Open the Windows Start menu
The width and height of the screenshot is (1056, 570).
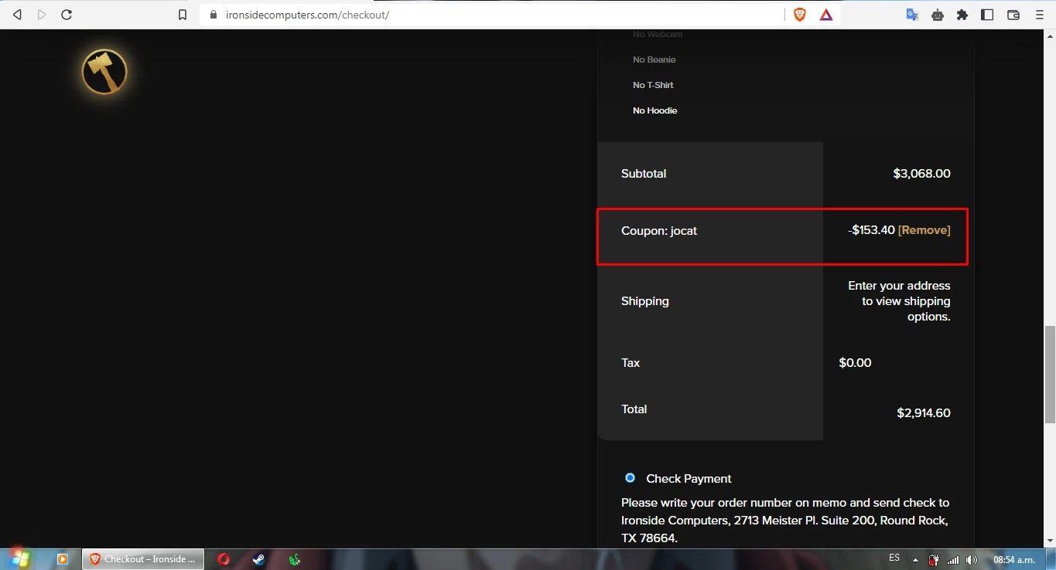(x=20, y=558)
